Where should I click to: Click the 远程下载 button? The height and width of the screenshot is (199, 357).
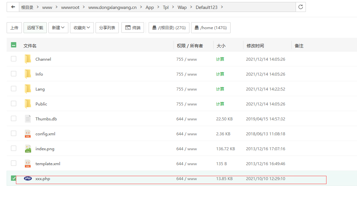(35, 28)
